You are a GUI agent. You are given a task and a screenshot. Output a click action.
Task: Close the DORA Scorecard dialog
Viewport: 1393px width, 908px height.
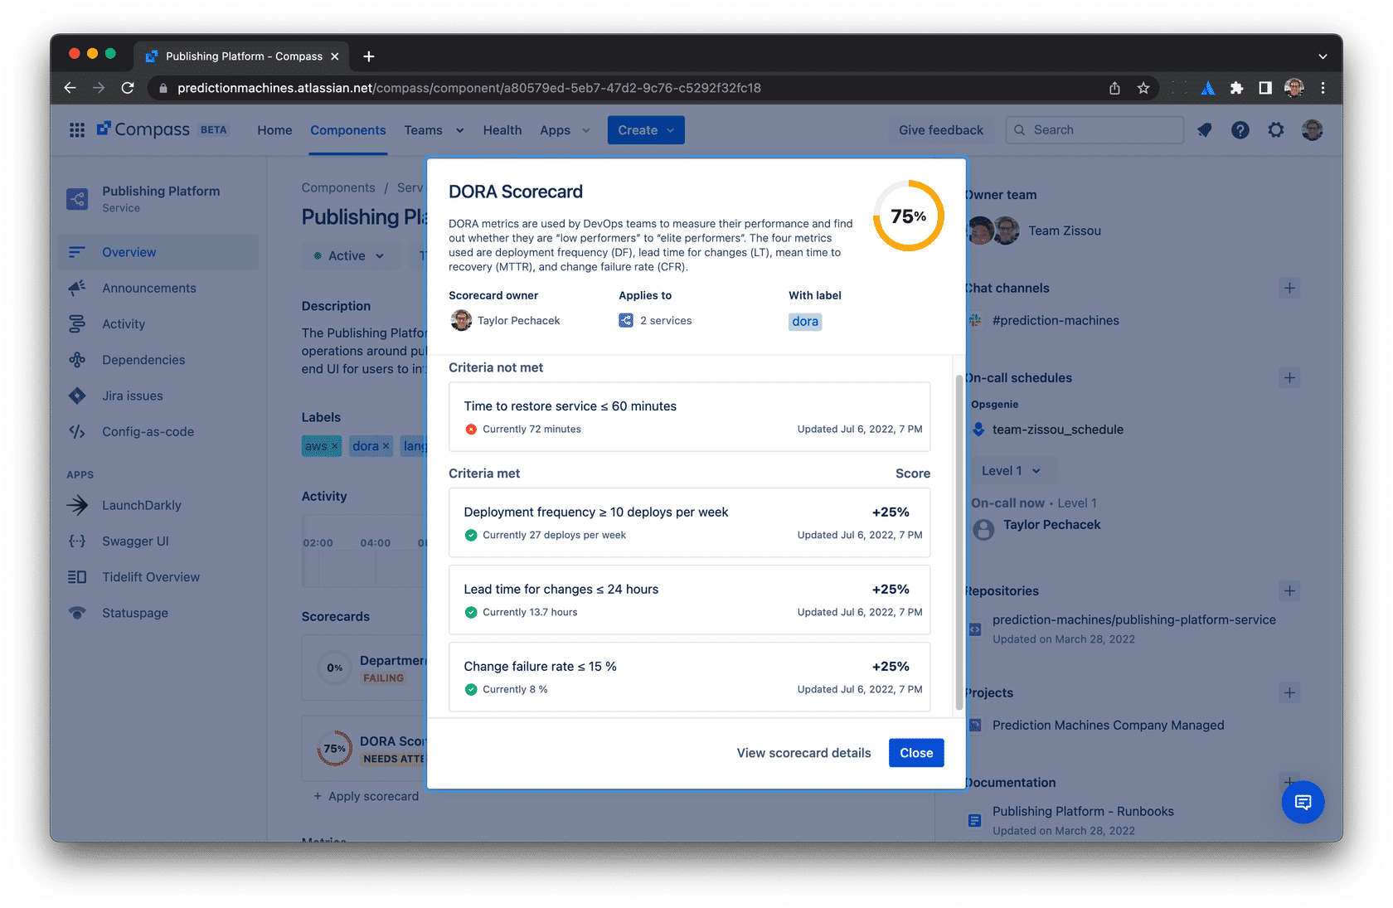(915, 753)
